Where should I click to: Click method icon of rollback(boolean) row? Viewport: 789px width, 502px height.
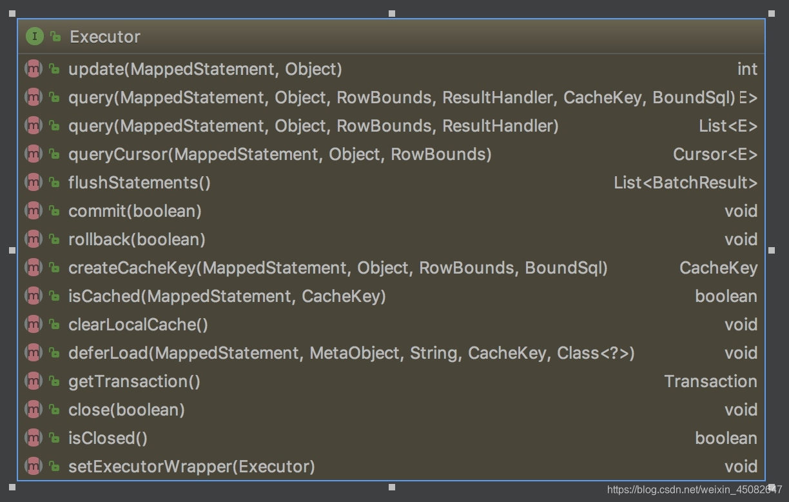point(34,239)
